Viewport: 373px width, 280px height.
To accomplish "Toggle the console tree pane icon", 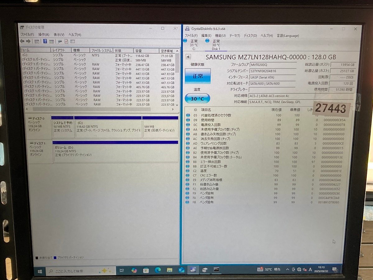I will click(37, 41).
